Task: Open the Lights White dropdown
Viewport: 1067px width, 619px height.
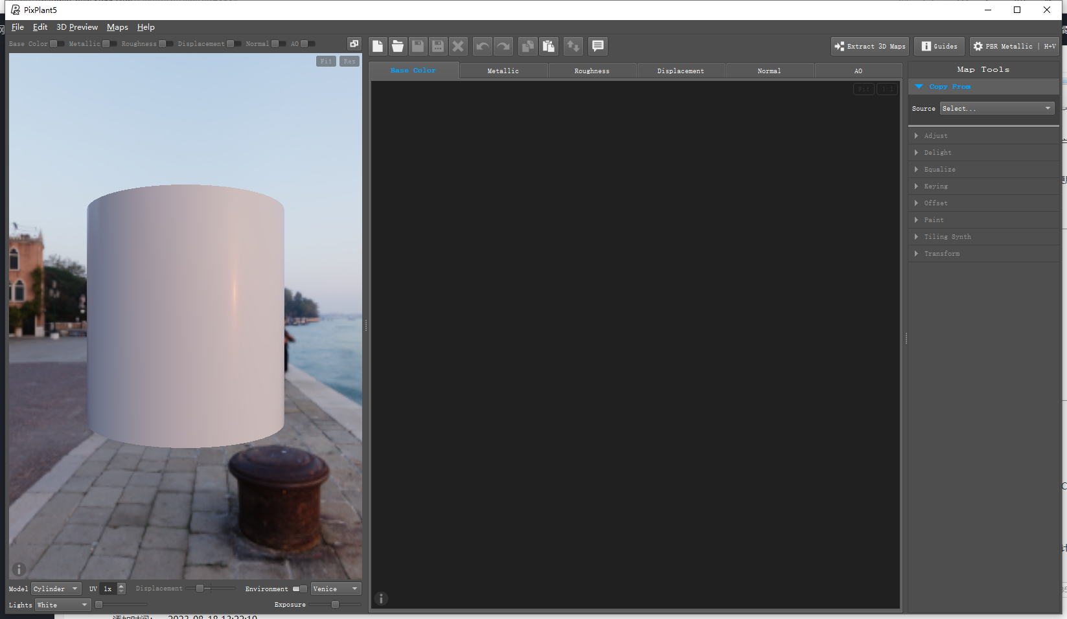Action: [63, 605]
